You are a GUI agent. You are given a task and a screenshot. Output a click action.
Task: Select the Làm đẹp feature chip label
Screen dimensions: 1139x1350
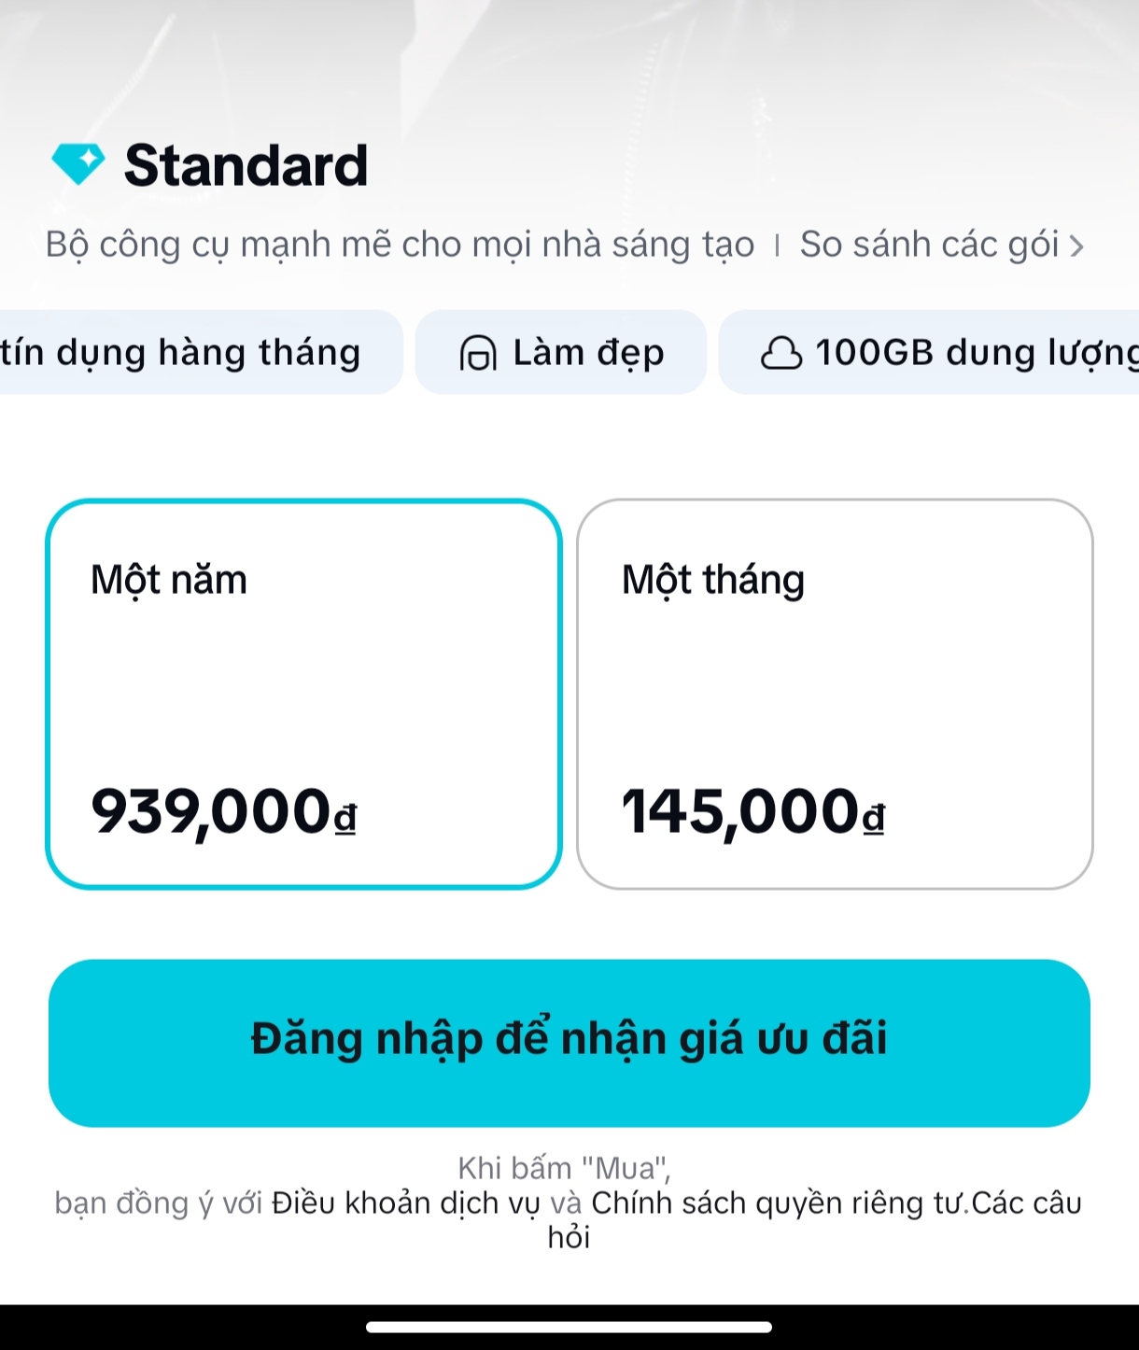(x=588, y=353)
